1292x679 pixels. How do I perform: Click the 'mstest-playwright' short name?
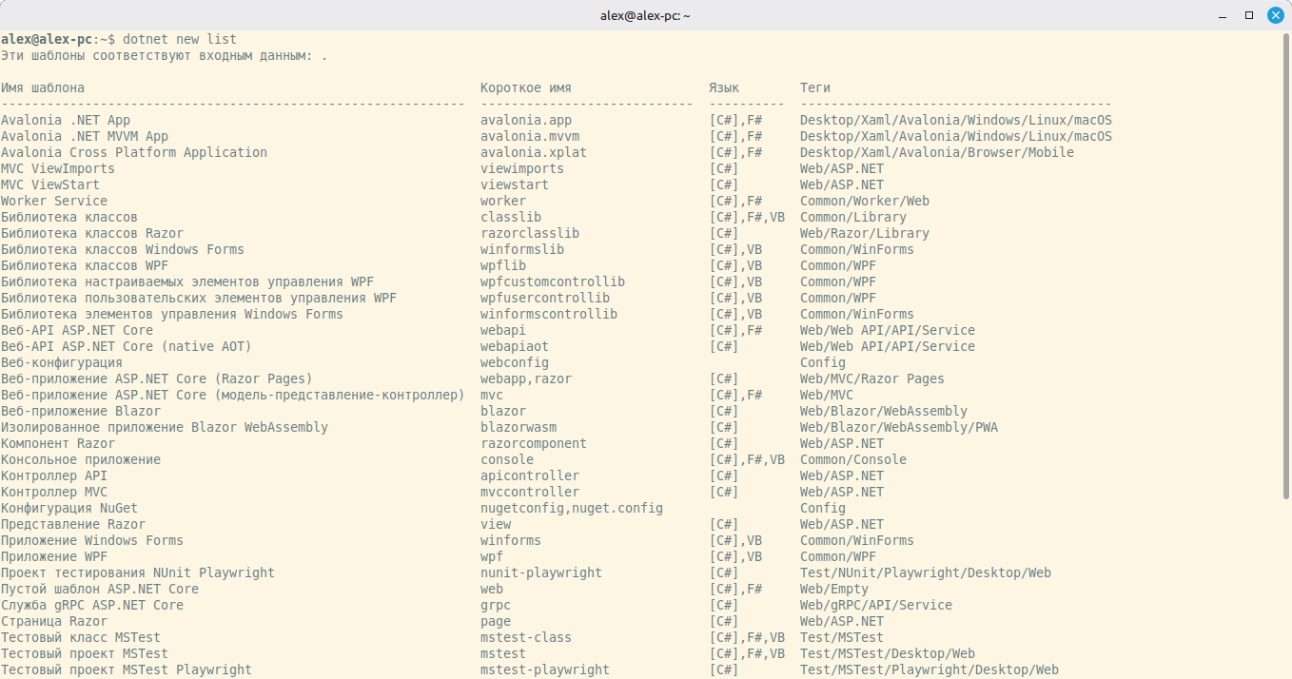[x=545, y=669]
